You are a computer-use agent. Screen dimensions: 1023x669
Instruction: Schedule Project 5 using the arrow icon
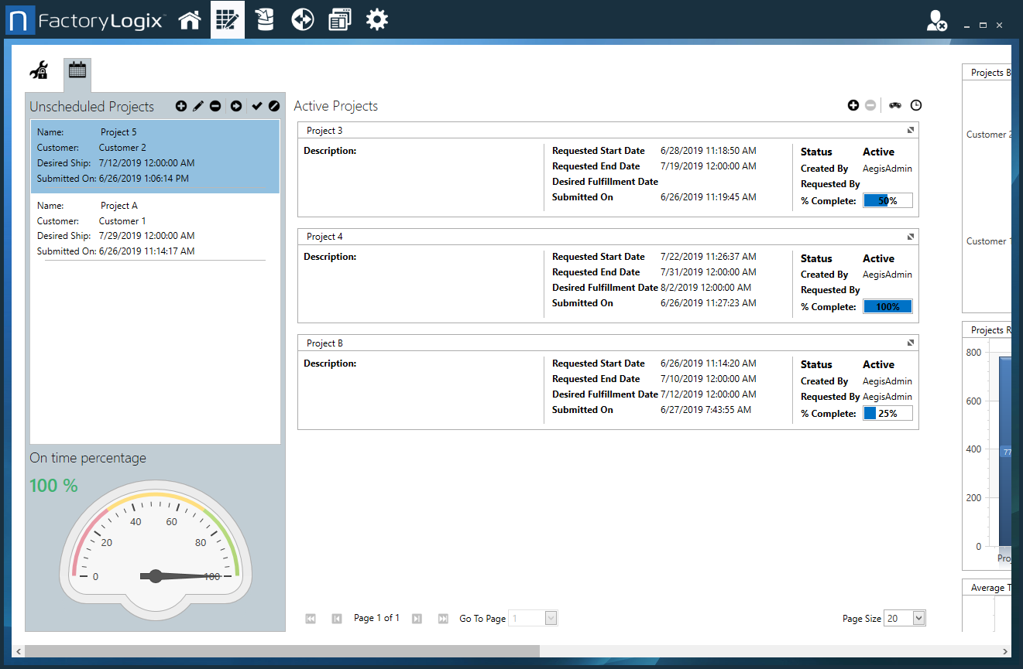pos(236,106)
